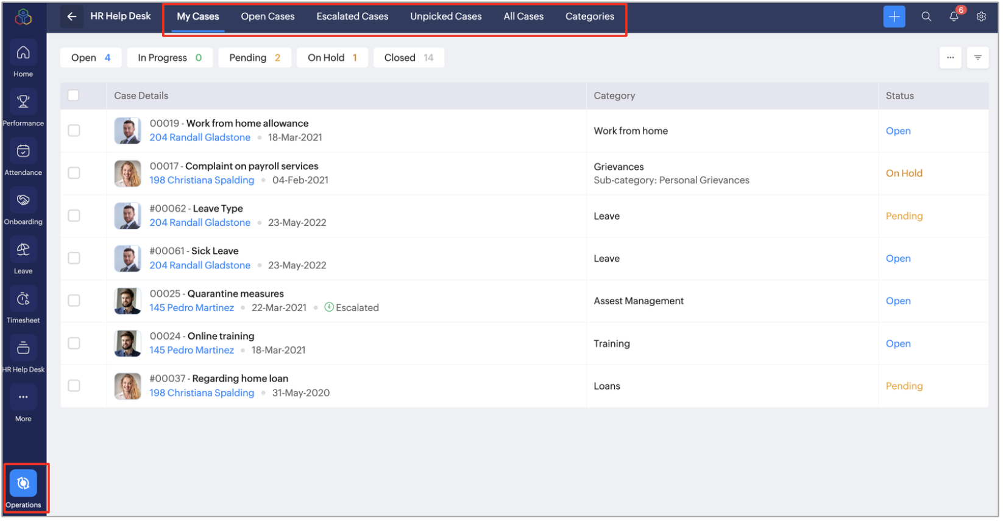The width and height of the screenshot is (1003, 521).
Task: Select checkbox for Quarantine measures case
Action: pyautogui.click(x=74, y=301)
